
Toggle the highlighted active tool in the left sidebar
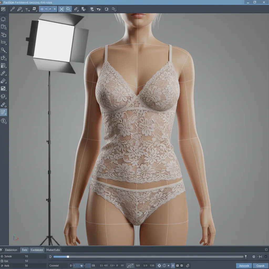[4, 112]
